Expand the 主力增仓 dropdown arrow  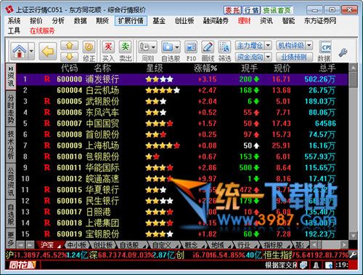coord(268,45)
